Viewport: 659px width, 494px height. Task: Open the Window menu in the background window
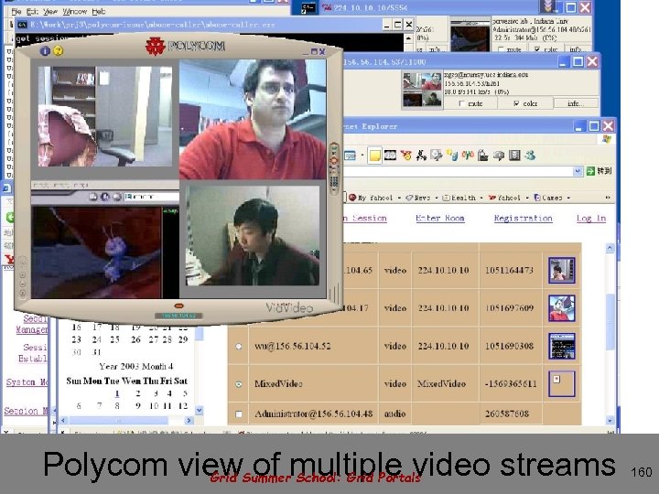(x=75, y=11)
